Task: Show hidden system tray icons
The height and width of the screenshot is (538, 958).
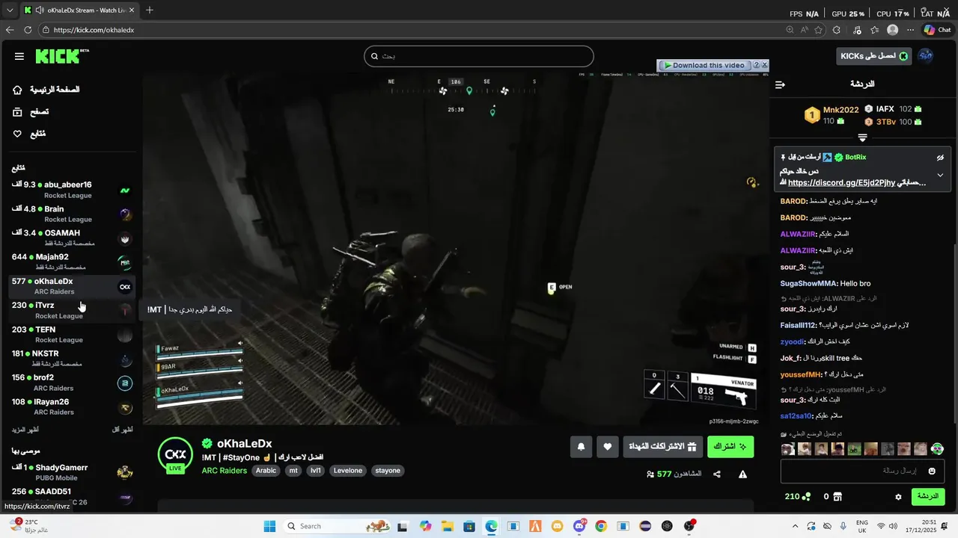Action: tap(794, 526)
